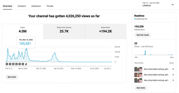The image size is (179, 93).
Task: Click the card pagination indicator line below the chart
Action: click(64, 86)
